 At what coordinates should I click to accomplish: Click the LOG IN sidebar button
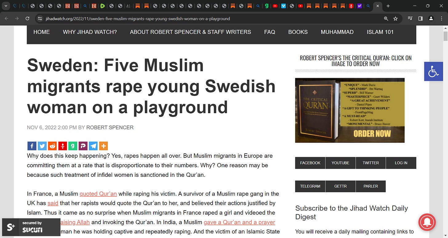tap(401, 163)
